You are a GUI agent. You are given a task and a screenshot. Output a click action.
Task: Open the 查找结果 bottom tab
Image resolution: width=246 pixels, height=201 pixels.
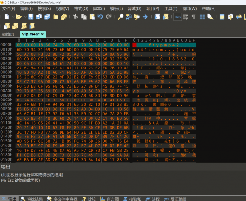click(32, 199)
